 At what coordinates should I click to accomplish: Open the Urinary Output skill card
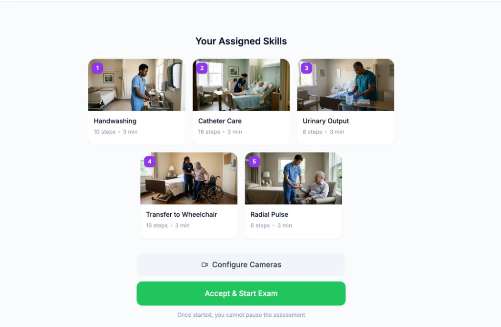click(345, 101)
